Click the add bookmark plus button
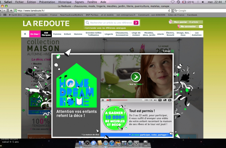The height and width of the screenshot is (148, 226). tap(11, 11)
